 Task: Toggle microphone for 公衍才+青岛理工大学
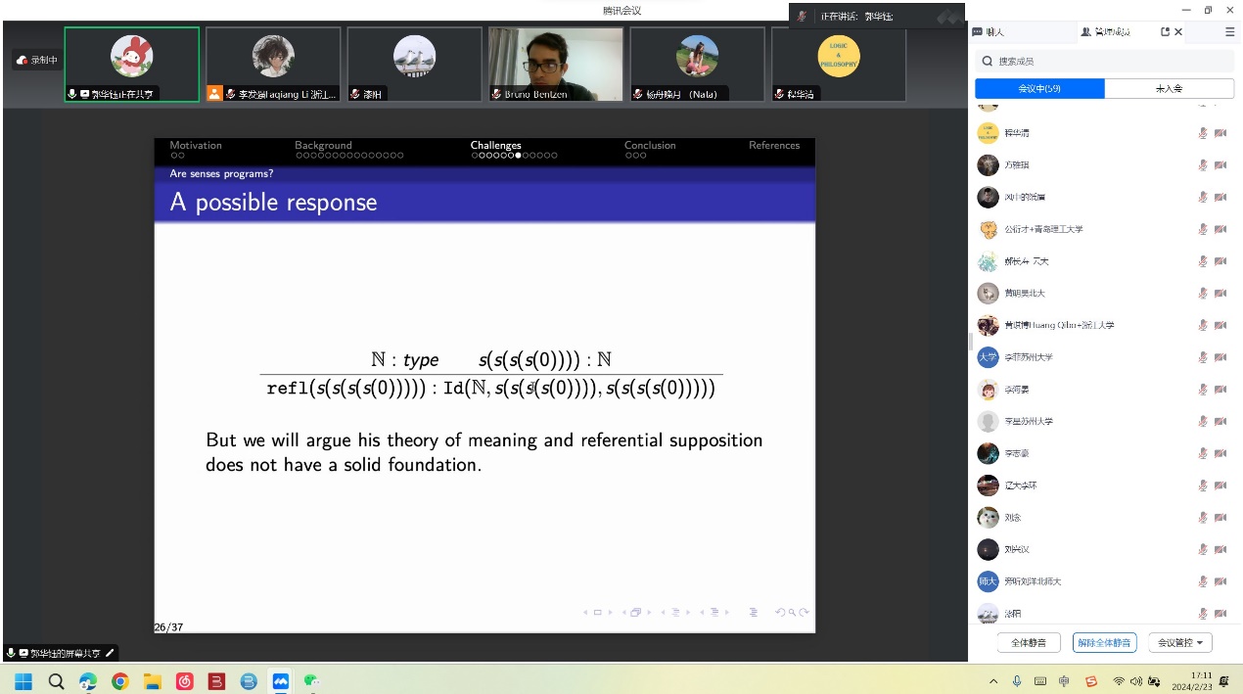[1203, 229]
